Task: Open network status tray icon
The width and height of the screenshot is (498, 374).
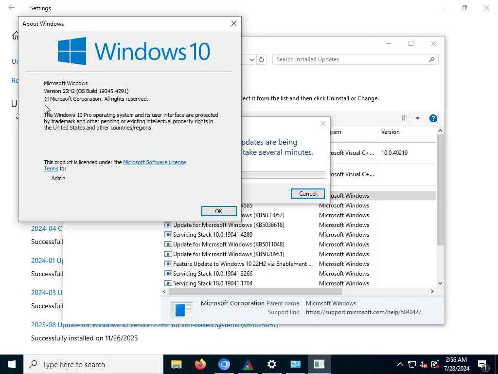Action: click(x=412, y=364)
